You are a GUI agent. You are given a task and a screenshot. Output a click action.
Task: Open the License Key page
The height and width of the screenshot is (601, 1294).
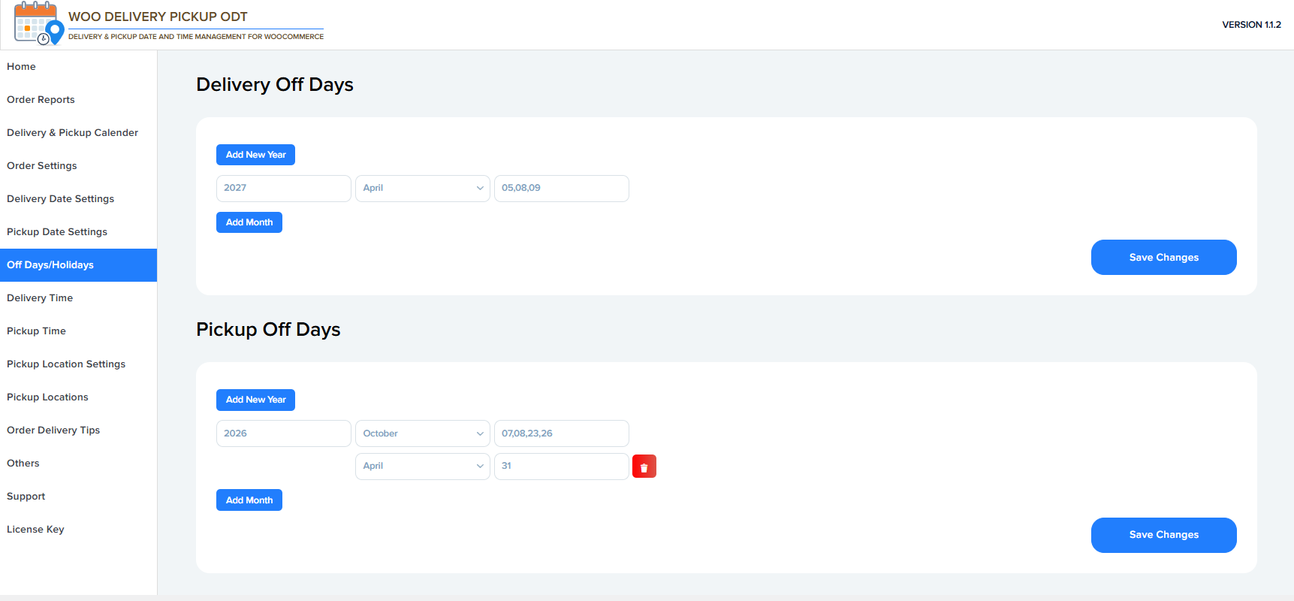(35, 530)
